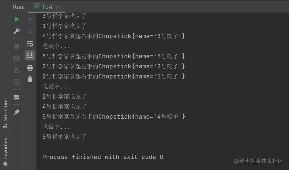The image size is (289, 170).
Task: Click the Dump Threads camera icon
Action: [17, 58]
